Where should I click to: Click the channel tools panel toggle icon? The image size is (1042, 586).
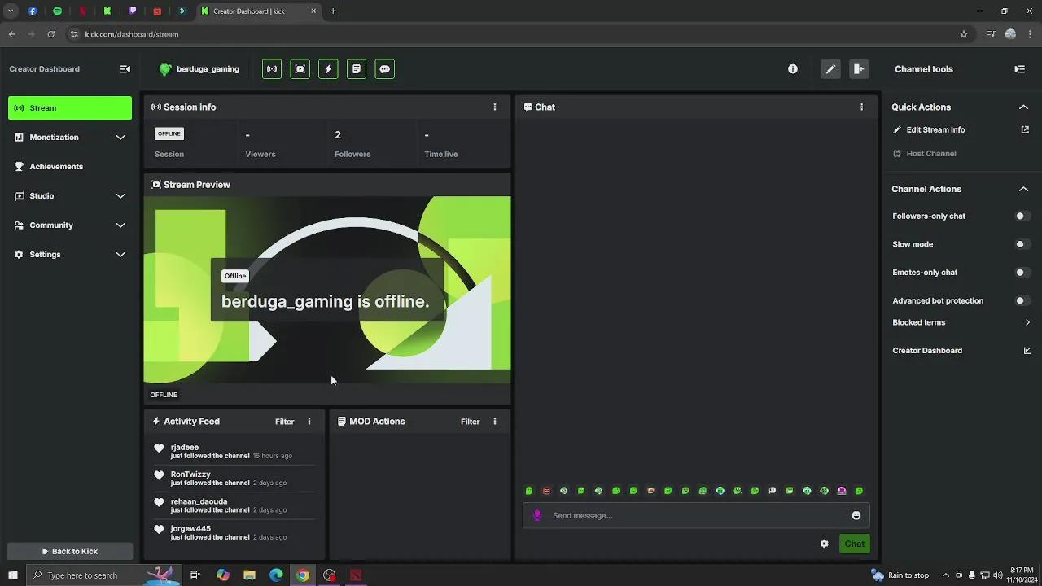(859, 69)
